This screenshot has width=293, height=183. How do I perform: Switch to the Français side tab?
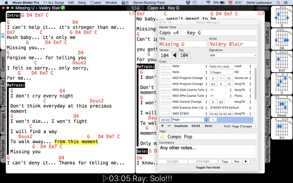(x=268, y=36)
